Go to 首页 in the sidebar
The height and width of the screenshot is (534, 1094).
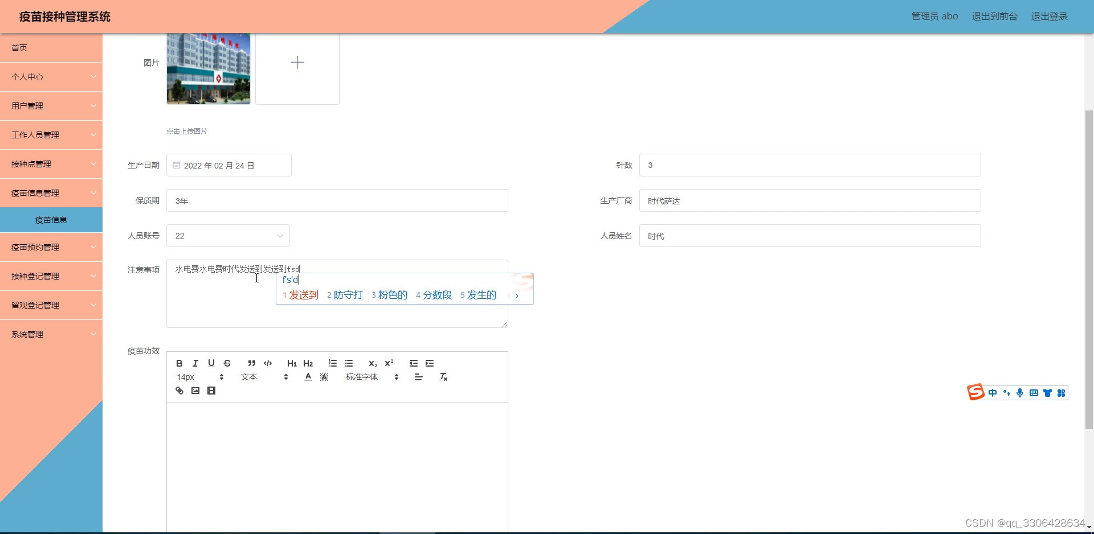click(x=51, y=48)
